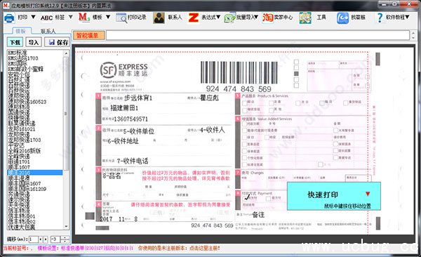421x257 pixels.
Task: Open the 模板 dropdown arrow
Action: pyautogui.click(x=108, y=17)
